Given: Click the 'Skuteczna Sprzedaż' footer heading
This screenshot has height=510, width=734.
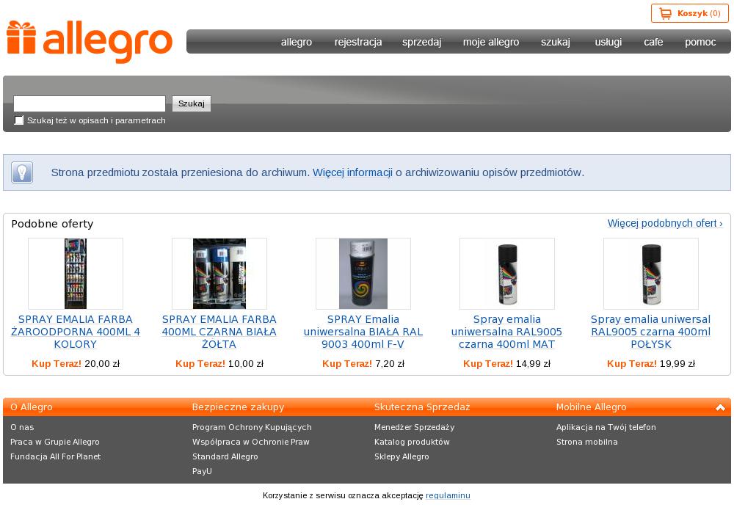Looking at the screenshot, I should [422, 407].
